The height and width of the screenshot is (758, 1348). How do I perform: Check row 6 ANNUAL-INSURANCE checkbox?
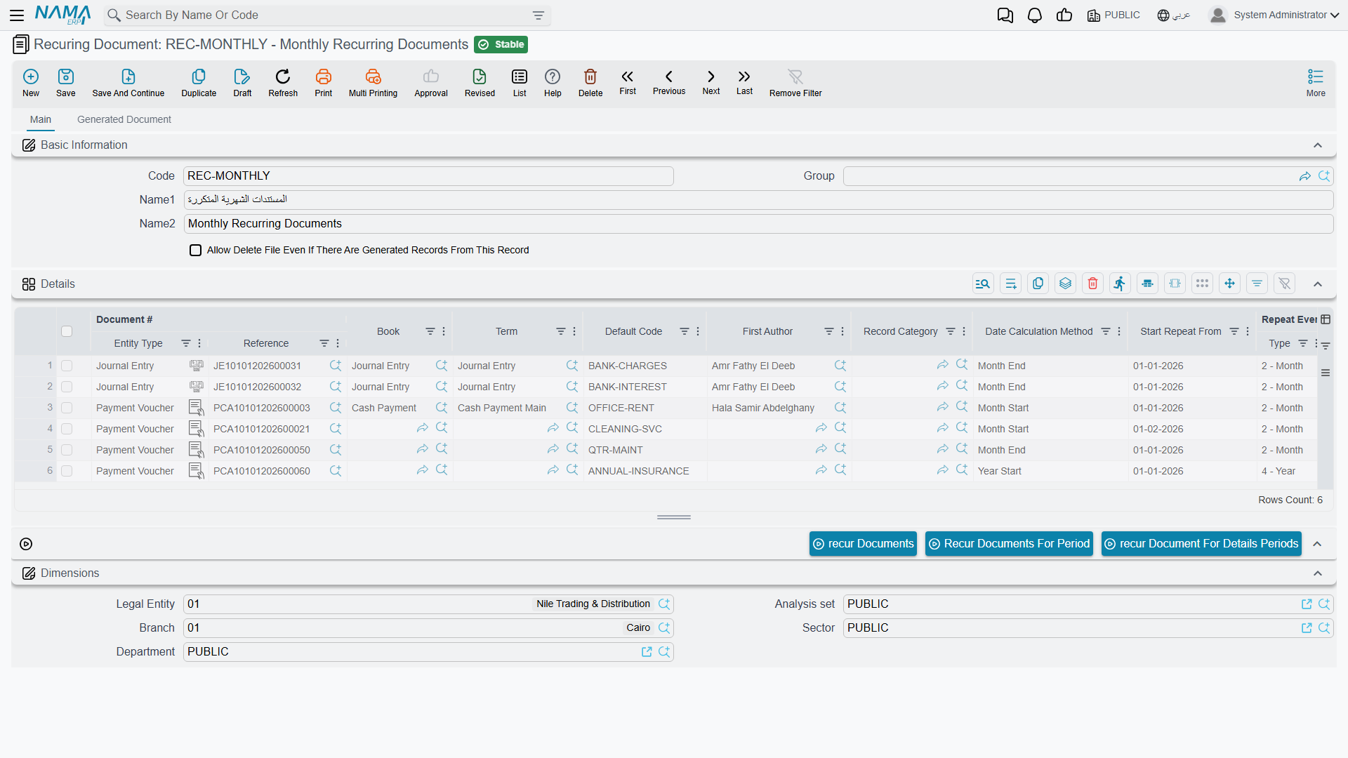(x=67, y=471)
